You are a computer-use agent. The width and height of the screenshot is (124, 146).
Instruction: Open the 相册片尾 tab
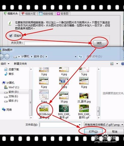point(29,14)
